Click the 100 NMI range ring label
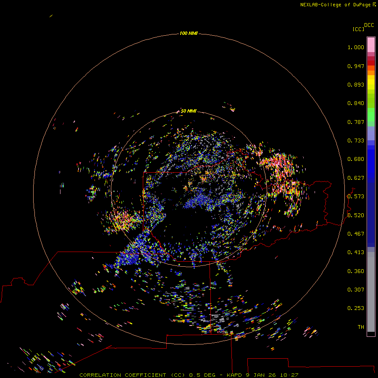 (x=189, y=33)
